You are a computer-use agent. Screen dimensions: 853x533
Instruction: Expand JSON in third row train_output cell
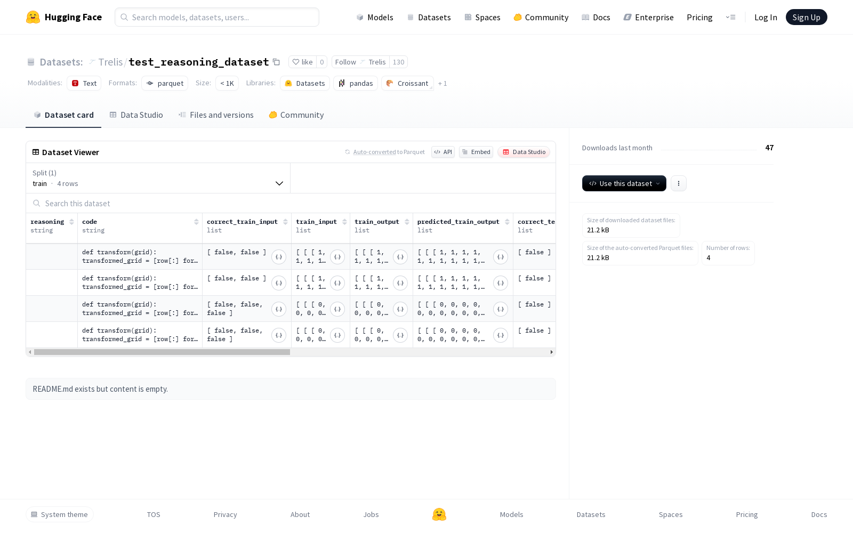click(400, 309)
